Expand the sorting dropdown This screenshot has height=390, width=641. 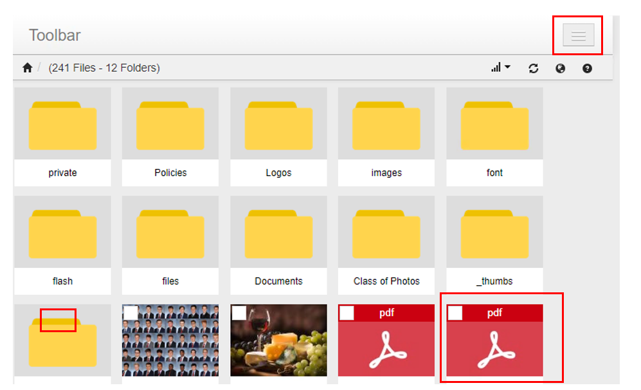point(500,67)
